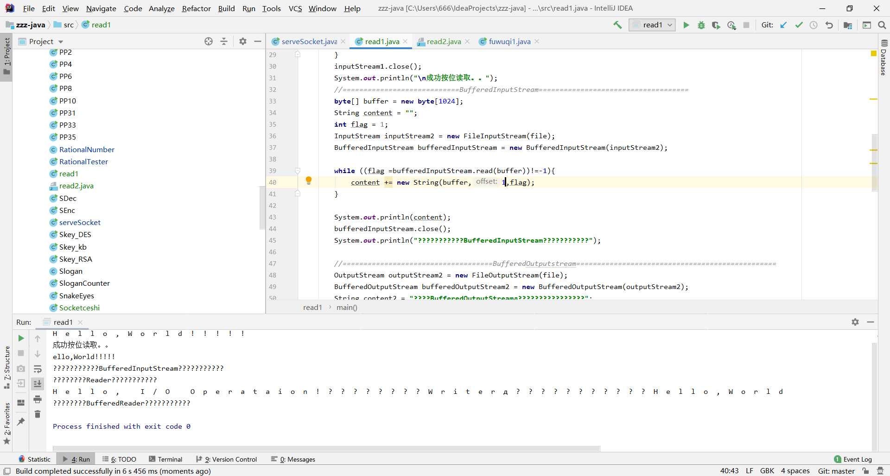Rerun read1 in Run panel

(21, 338)
